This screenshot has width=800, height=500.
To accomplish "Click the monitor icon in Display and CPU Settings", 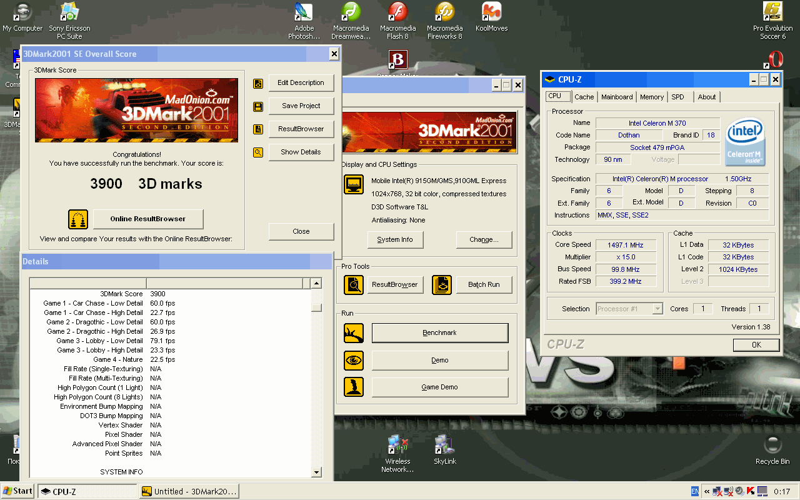I will [354, 185].
